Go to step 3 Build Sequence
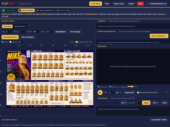This screenshot has height=127, width=170. coord(46,10)
